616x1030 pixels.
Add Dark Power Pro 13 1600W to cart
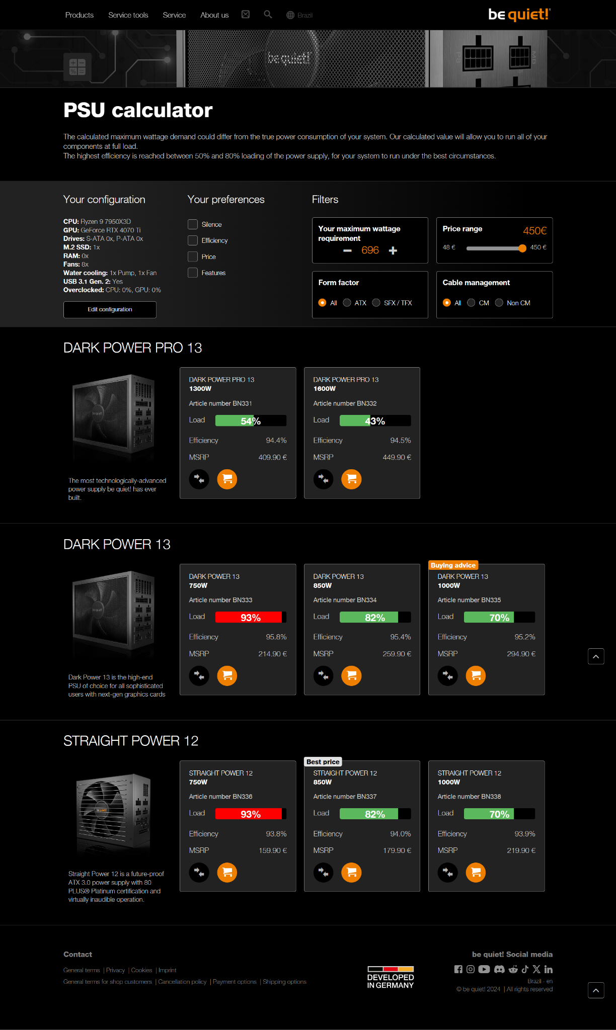(x=352, y=479)
